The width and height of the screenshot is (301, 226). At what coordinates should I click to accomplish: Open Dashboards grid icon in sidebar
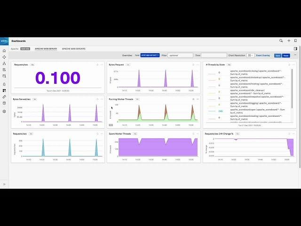4,90
